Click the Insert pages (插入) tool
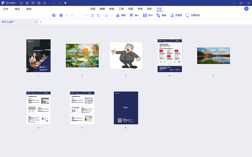Screen dimensions: 252x157 (134, 15)
